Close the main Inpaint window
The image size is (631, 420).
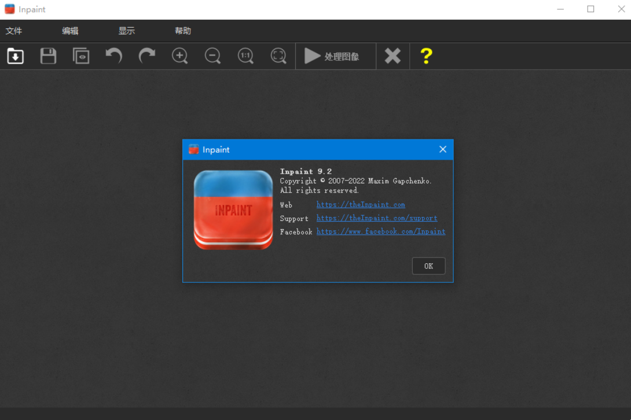[x=621, y=9]
